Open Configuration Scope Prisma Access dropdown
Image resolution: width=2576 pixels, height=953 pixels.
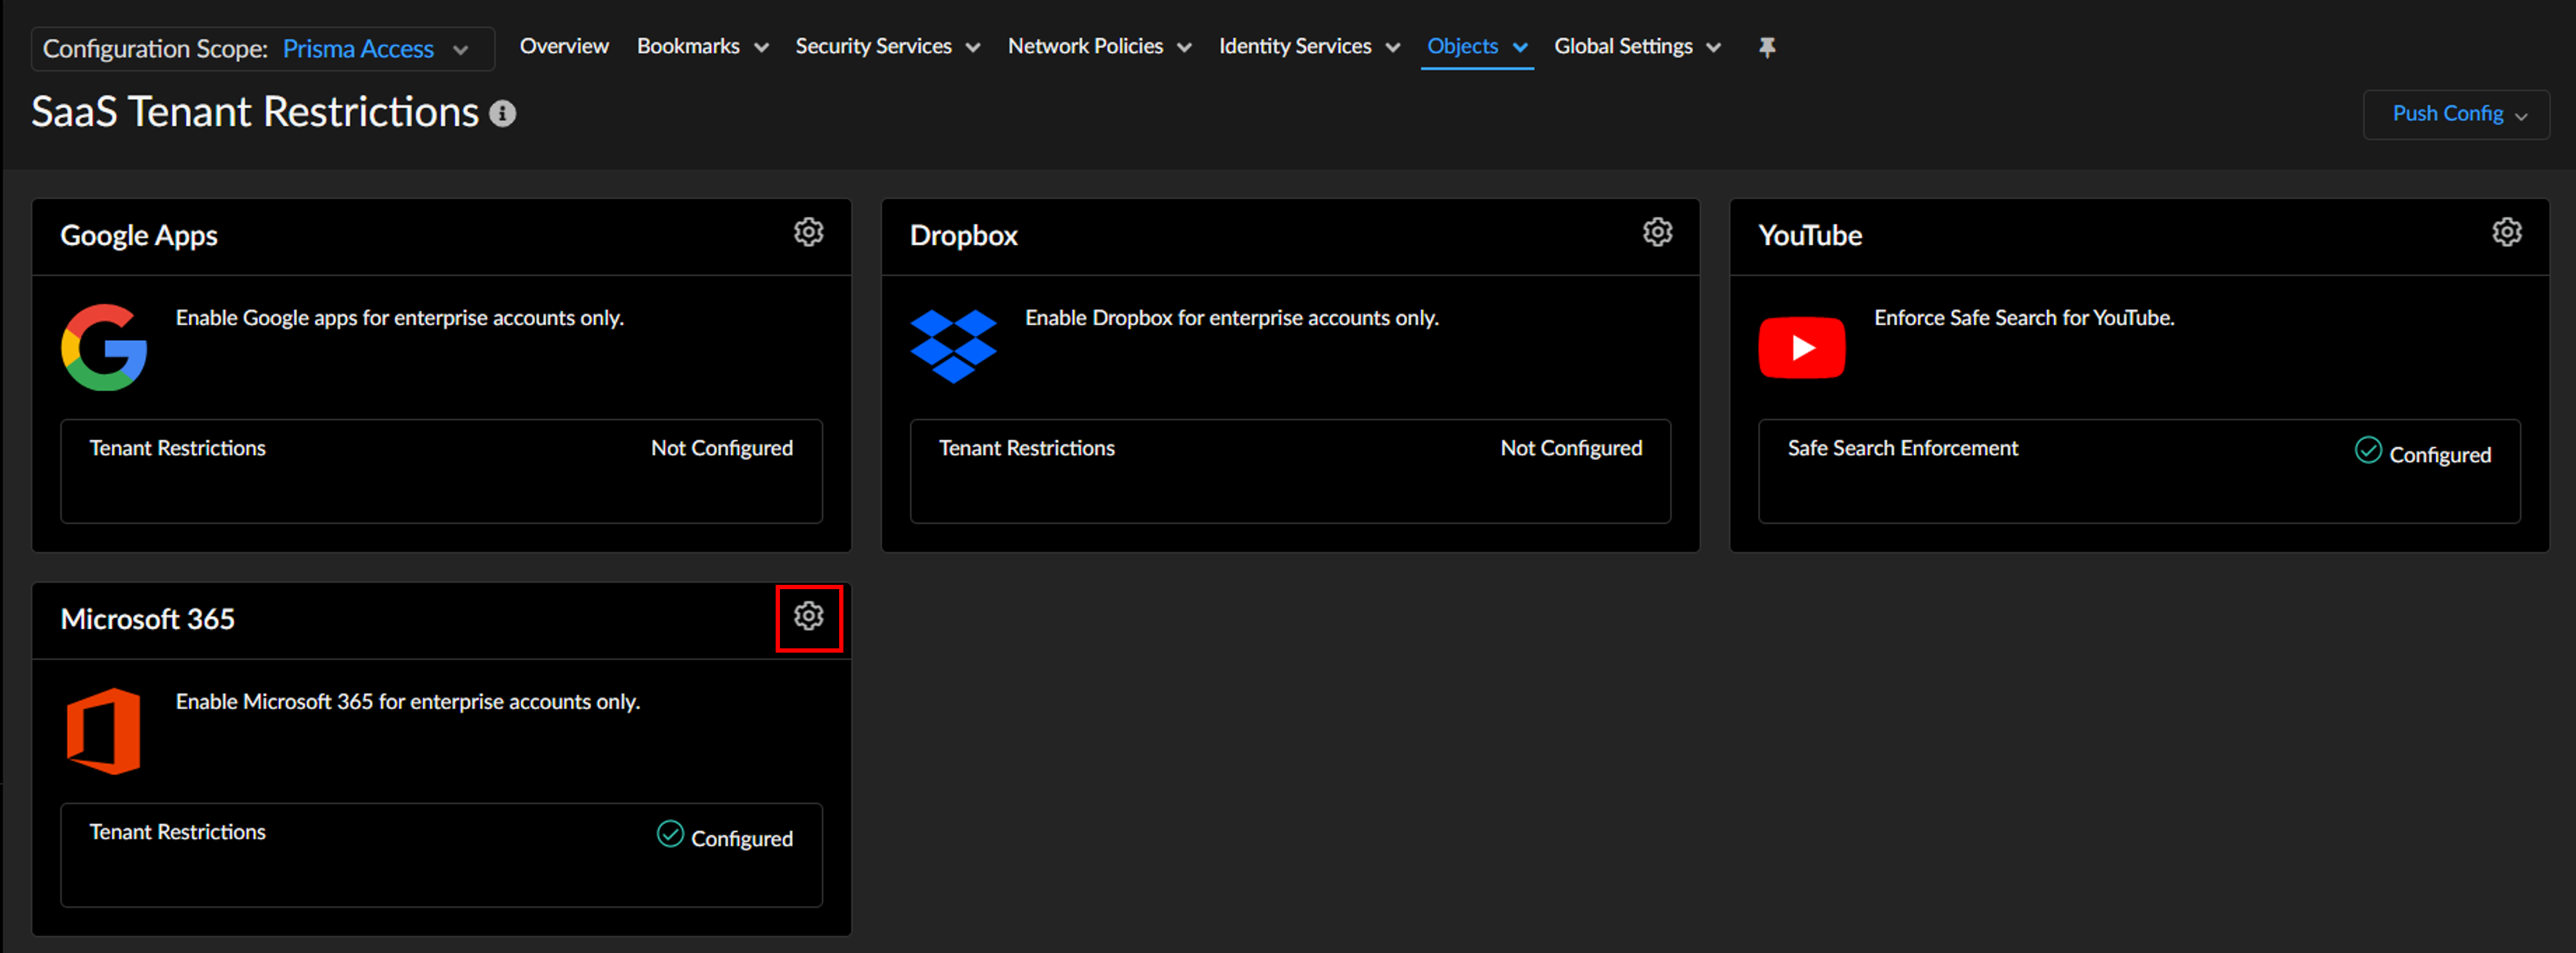[x=263, y=49]
